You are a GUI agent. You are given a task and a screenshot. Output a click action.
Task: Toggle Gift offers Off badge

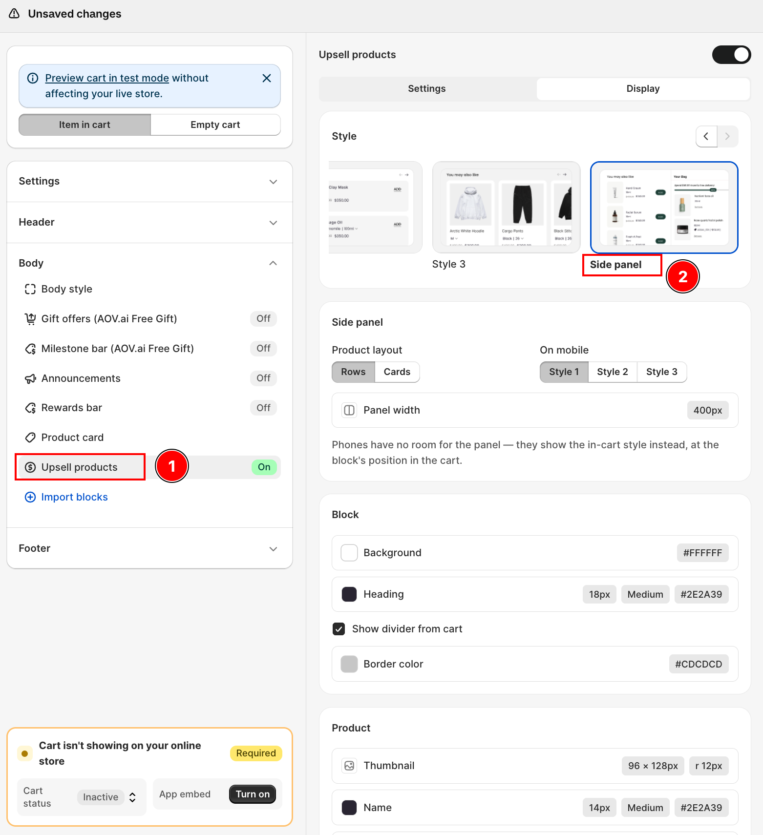[263, 319]
